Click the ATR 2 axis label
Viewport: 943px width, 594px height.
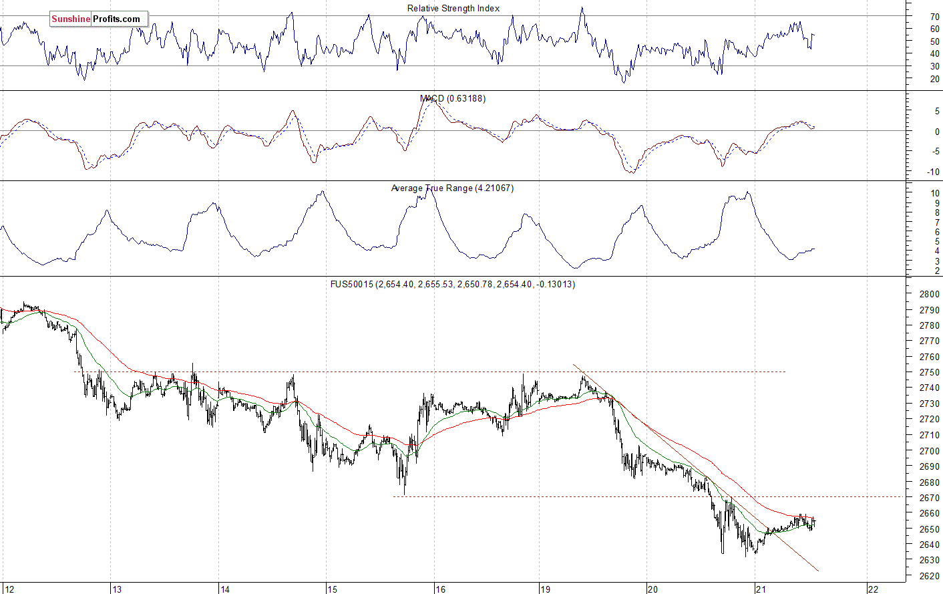(x=938, y=271)
